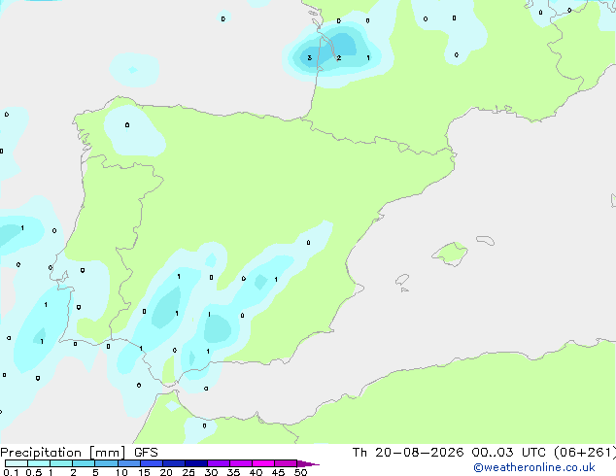Click the Menorca island outline
616x476 pixels.
486,240
